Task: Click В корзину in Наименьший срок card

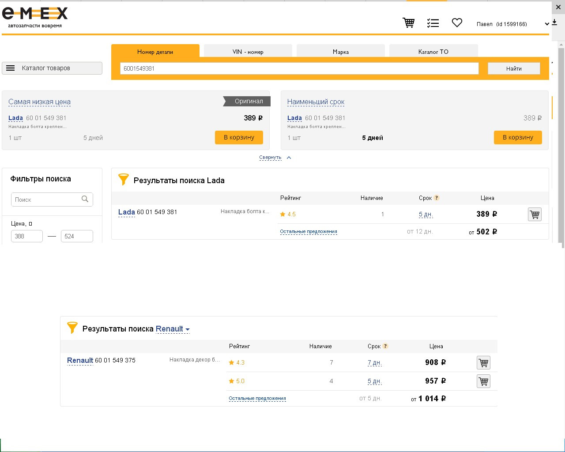Action: [518, 137]
